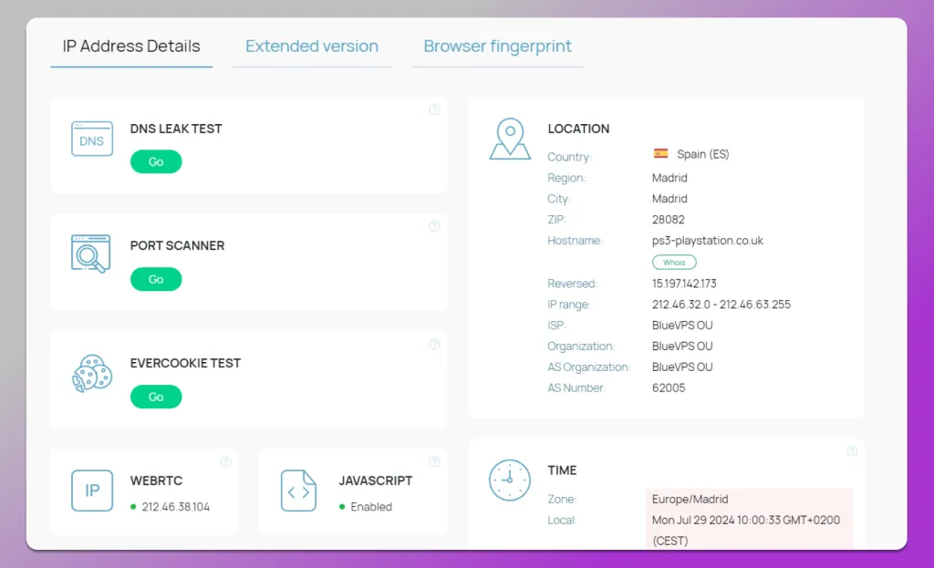Select the ISP value BlueVPS OU
The height and width of the screenshot is (568, 934).
(x=682, y=325)
